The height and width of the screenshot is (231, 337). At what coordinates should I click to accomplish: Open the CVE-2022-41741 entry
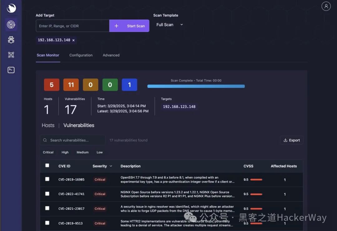[x=71, y=194]
